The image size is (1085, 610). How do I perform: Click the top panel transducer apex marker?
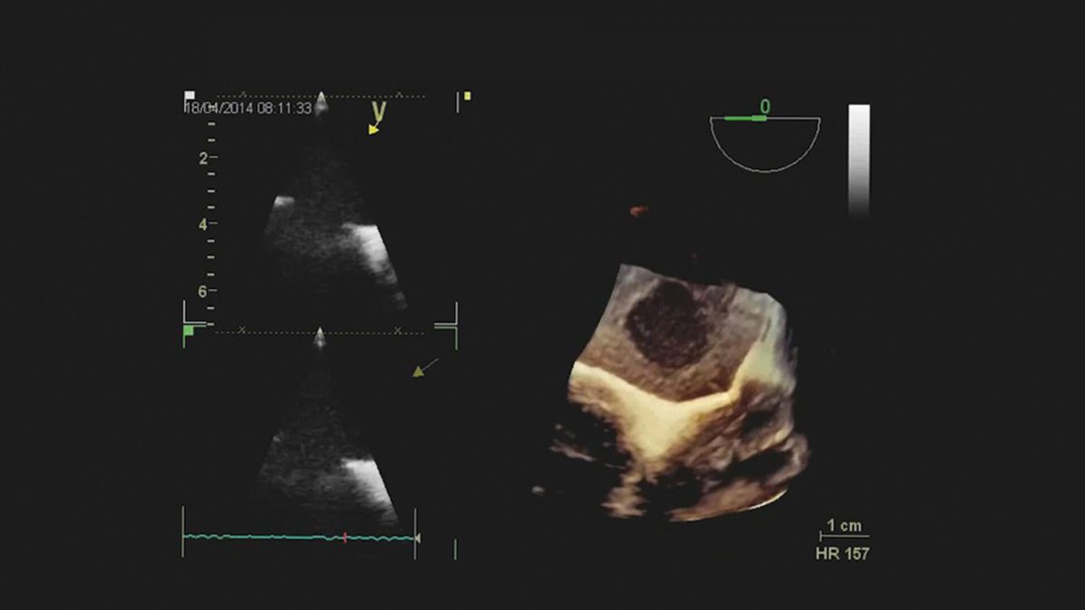click(x=320, y=97)
